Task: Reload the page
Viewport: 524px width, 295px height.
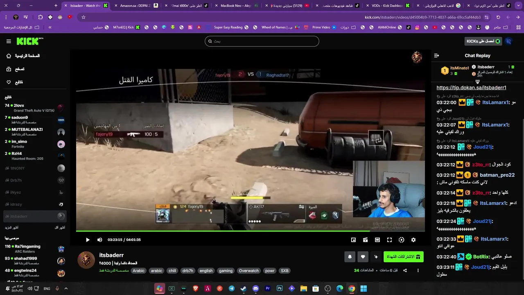Action: 498,17
